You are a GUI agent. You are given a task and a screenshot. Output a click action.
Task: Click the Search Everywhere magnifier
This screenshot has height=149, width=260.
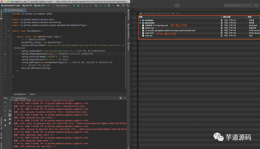[128, 5]
